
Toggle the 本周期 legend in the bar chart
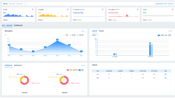pos(161,35)
